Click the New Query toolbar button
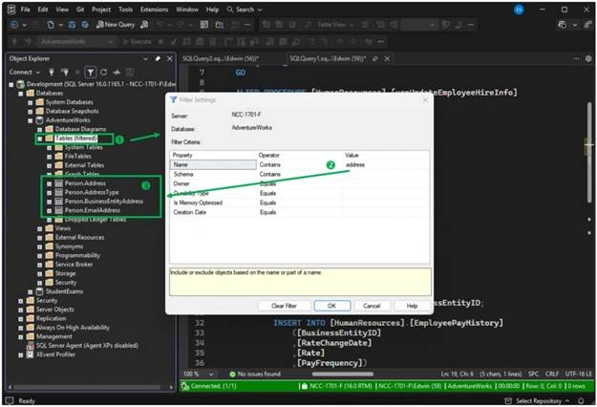Image resolution: width=597 pixels, height=407 pixels. coord(116,25)
